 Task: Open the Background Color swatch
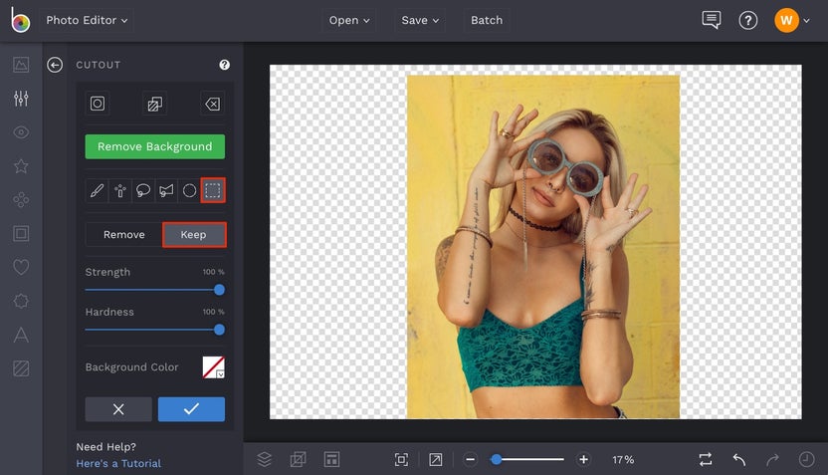[213, 367]
